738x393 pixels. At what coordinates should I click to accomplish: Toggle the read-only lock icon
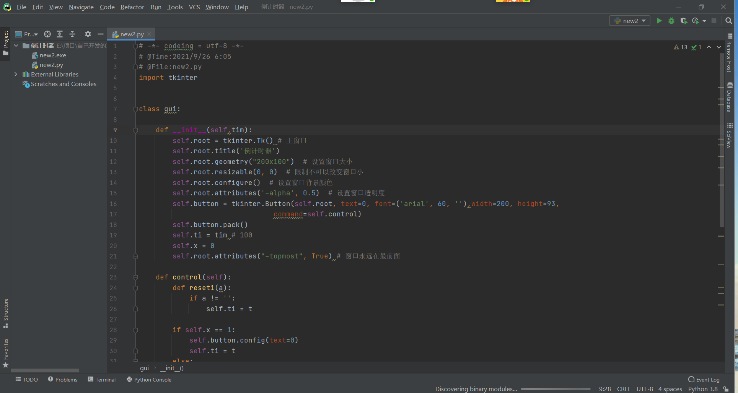(726, 389)
